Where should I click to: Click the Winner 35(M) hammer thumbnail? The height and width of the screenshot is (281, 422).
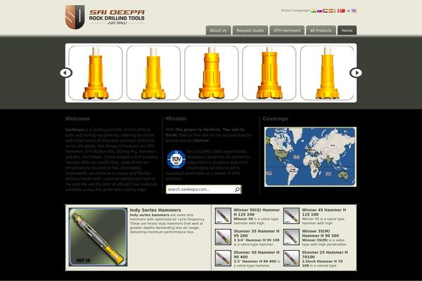(291, 237)
